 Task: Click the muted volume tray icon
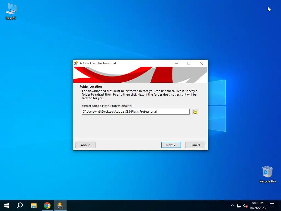click(245, 206)
